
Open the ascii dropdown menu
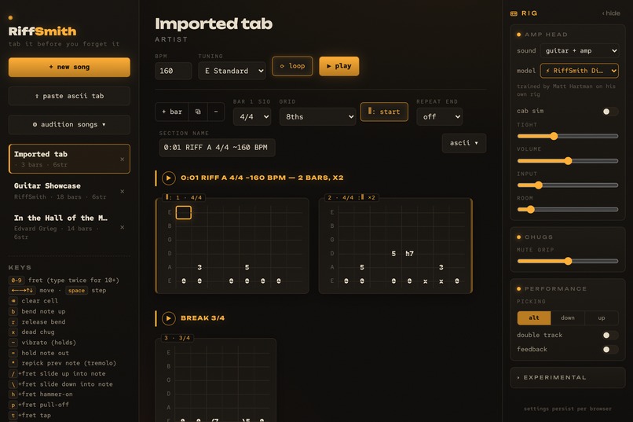coord(464,143)
